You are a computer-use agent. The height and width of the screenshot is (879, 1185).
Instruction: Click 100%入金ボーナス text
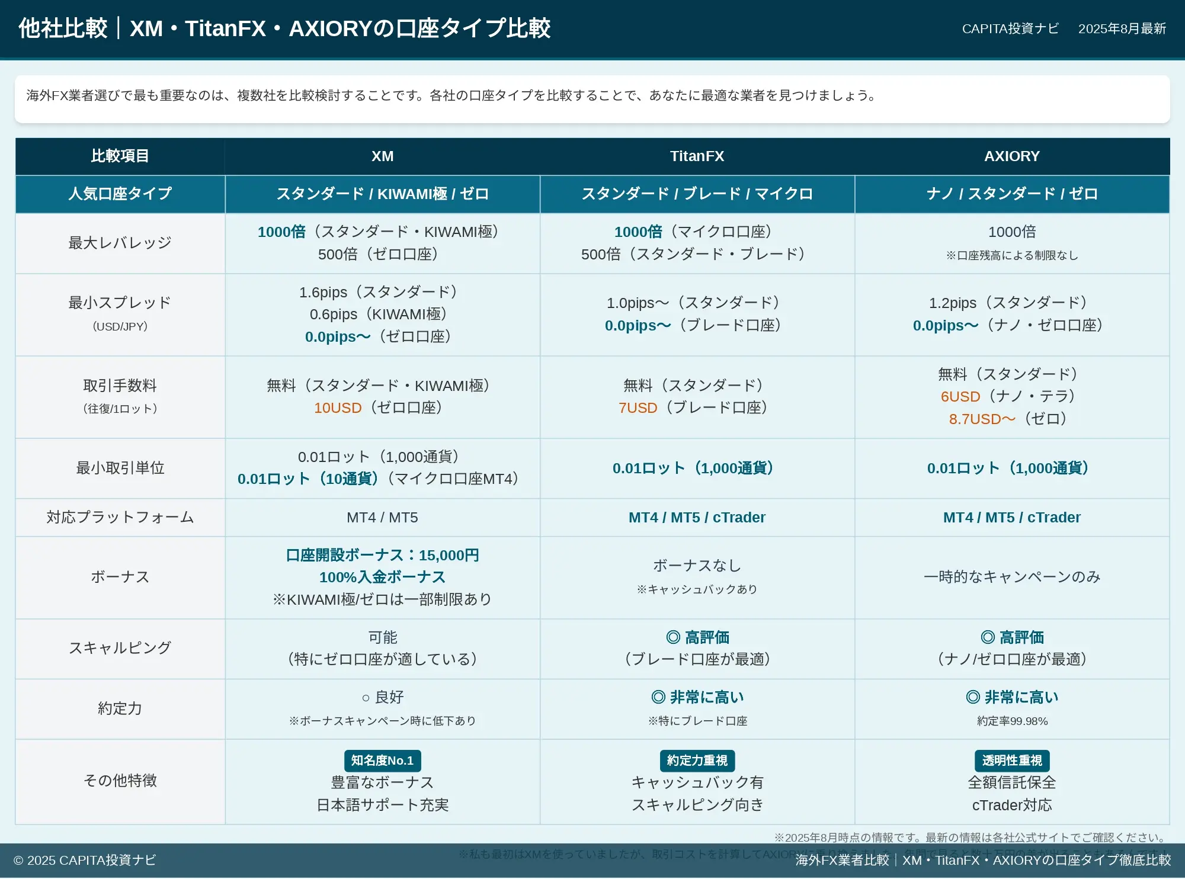tap(382, 577)
